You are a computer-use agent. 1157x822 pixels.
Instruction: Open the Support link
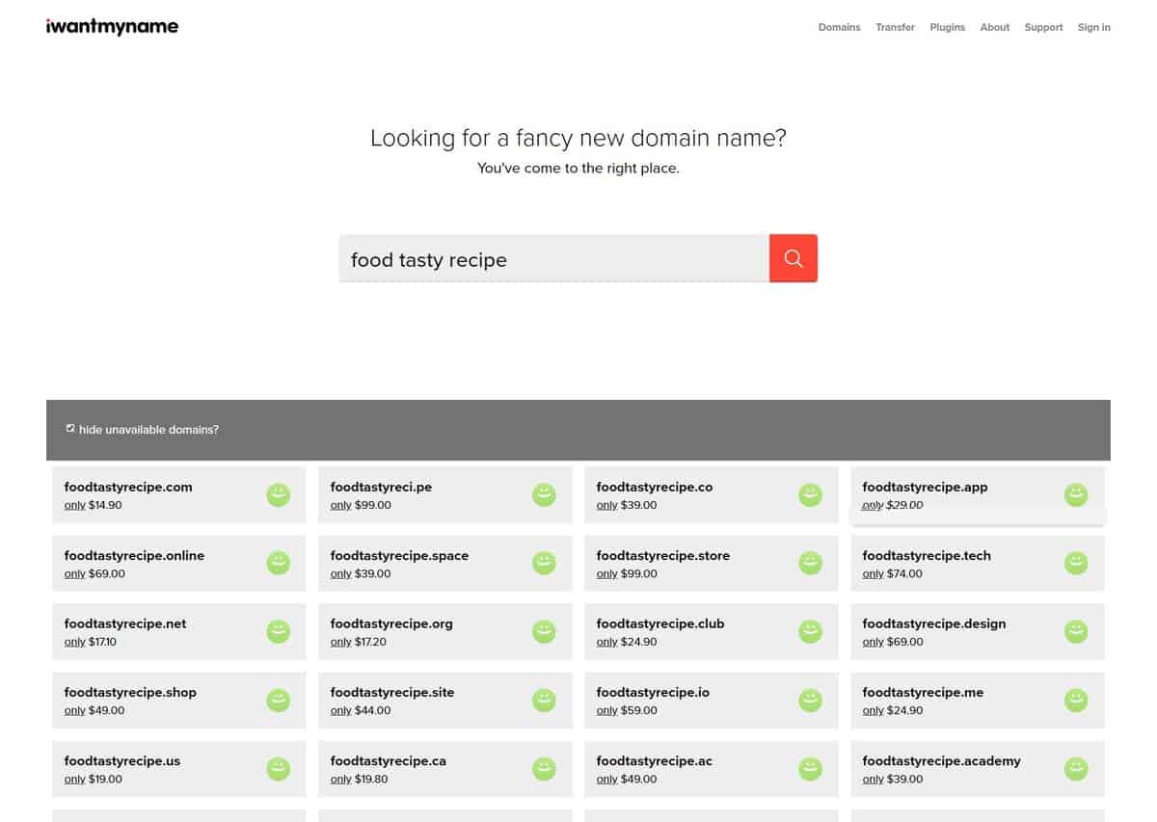click(1043, 27)
